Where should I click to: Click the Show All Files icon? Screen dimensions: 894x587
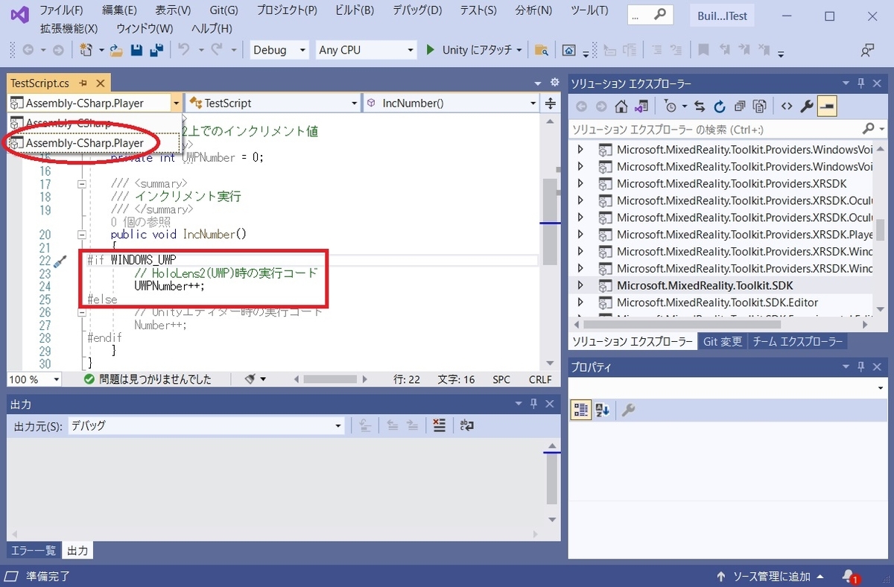point(759,107)
